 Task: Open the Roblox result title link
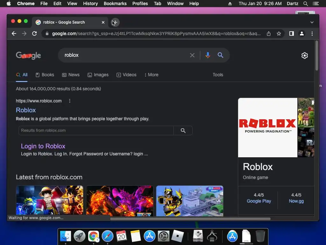(26, 110)
